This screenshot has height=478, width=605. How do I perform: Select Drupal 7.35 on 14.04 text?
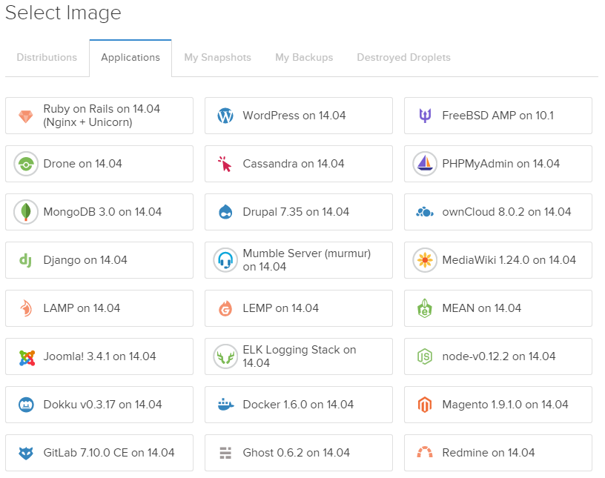[x=296, y=212]
